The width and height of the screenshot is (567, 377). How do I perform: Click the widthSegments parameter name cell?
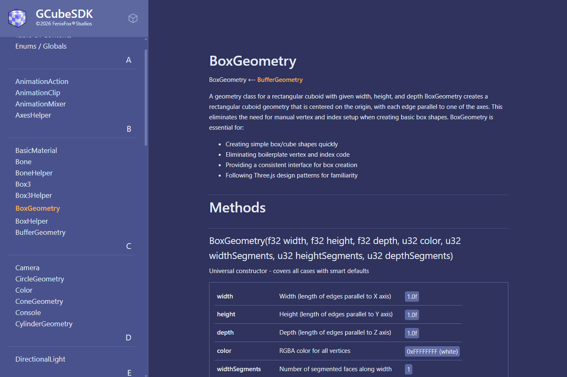pyautogui.click(x=239, y=369)
